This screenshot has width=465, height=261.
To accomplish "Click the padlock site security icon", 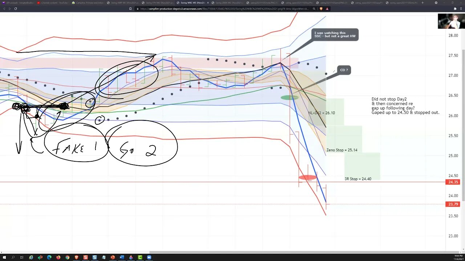I will pos(137,9).
